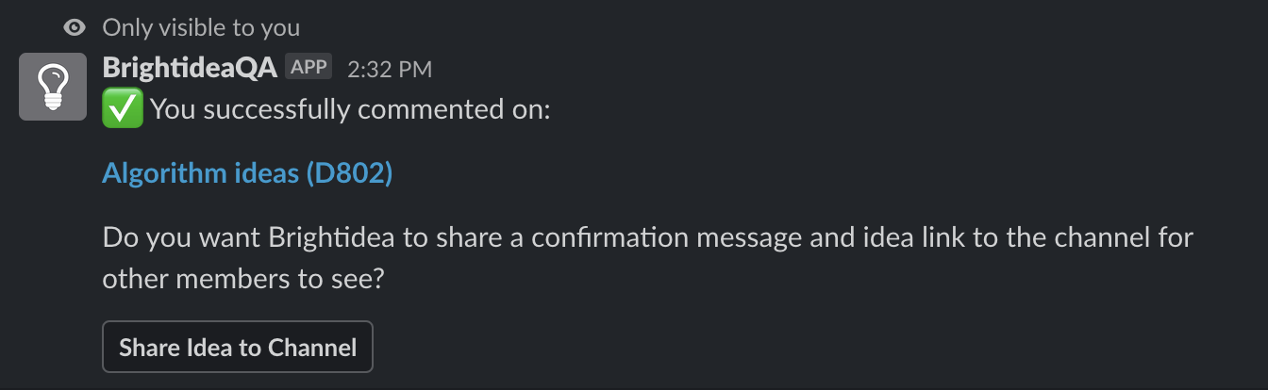Screen dimensions: 1268x390
Task: Open the BrightideaQA sender name profile
Action: [x=190, y=68]
